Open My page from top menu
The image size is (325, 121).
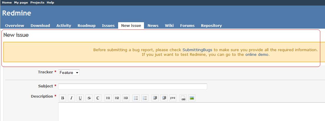[21, 3]
